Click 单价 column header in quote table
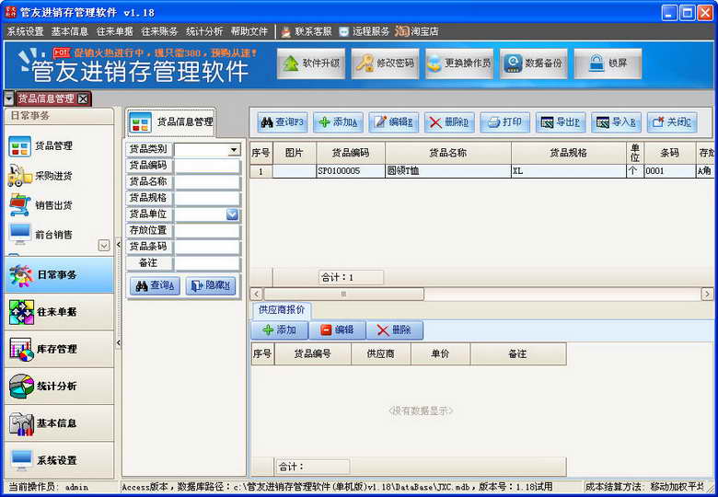Image resolution: width=718 pixels, height=497 pixels. (x=441, y=353)
